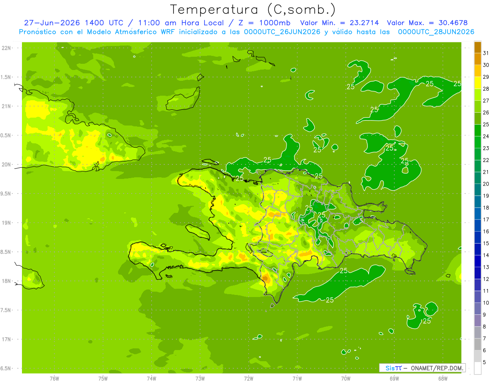This screenshot has width=497, height=384.
Task: Click the "73W" longitude axis label
Action: coord(200,378)
